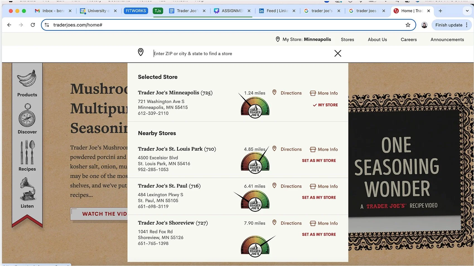This screenshot has height=266, width=474.
Task: Bookmark this page with the star
Action: (408, 25)
